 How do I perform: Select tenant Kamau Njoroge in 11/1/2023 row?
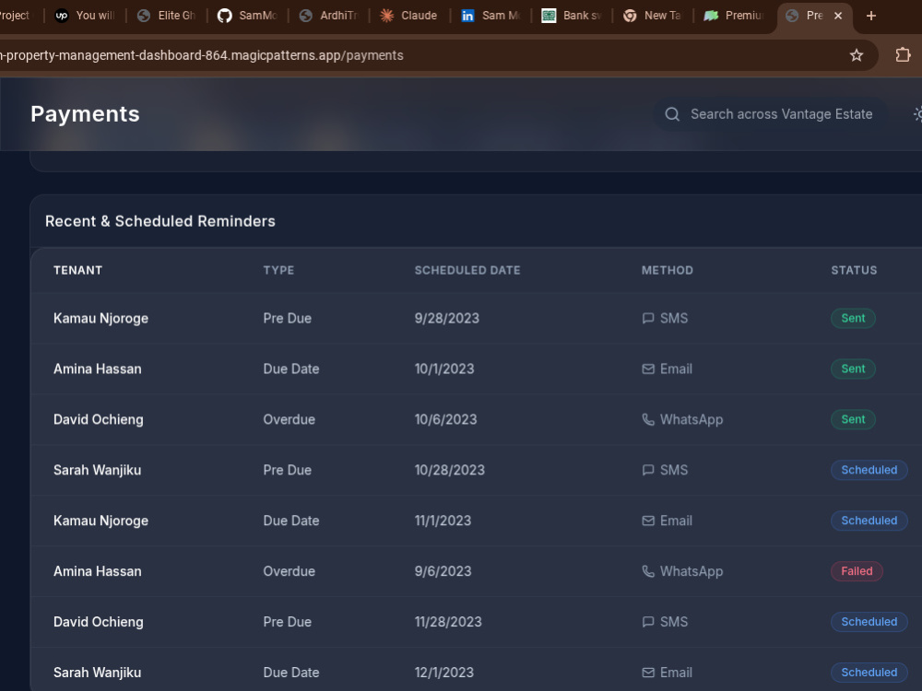click(x=100, y=521)
